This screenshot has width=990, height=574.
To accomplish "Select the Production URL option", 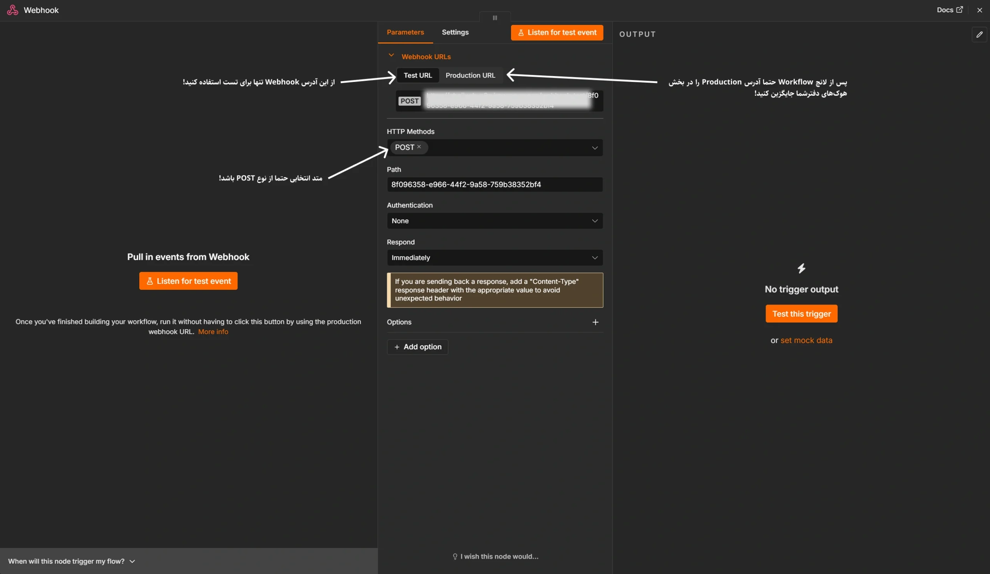I will 470,75.
